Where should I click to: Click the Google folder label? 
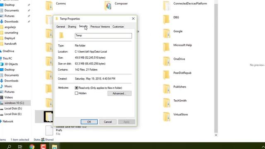click(178, 31)
